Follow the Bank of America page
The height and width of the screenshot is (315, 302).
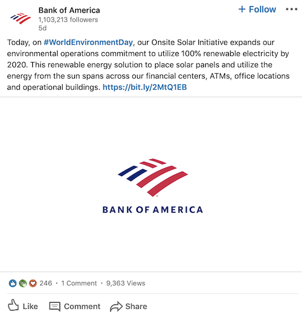(257, 9)
